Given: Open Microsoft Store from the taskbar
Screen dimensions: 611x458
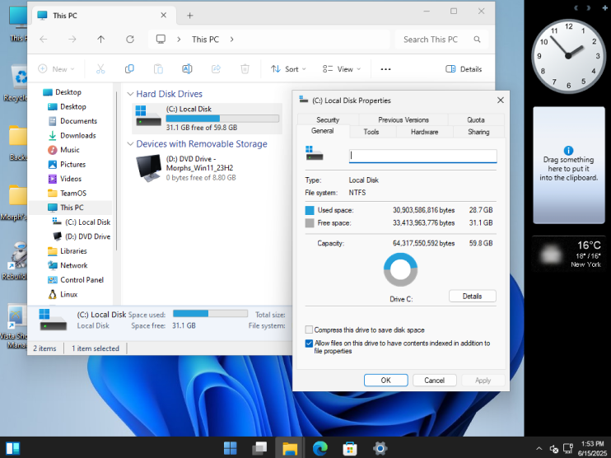Looking at the screenshot, I should (x=349, y=448).
